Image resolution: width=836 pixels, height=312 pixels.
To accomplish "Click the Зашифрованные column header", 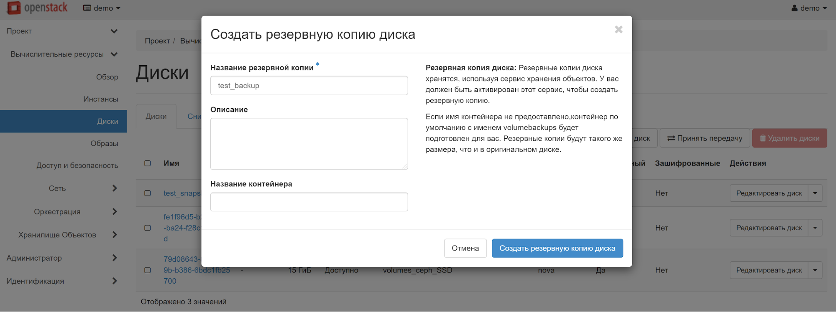I will pyautogui.click(x=688, y=163).
